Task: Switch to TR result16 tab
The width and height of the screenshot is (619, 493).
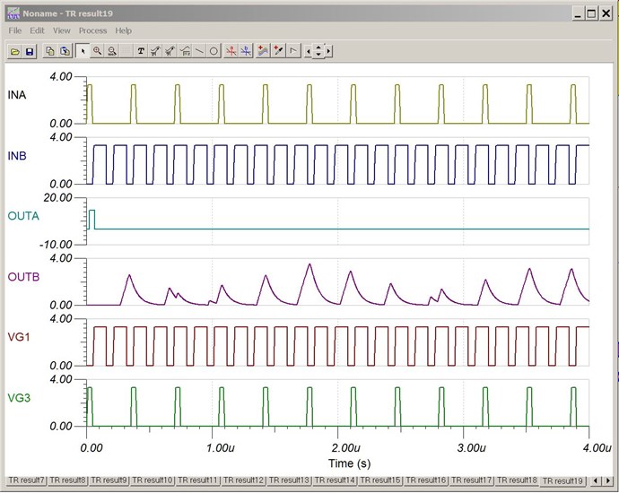Action: point(426,480)
